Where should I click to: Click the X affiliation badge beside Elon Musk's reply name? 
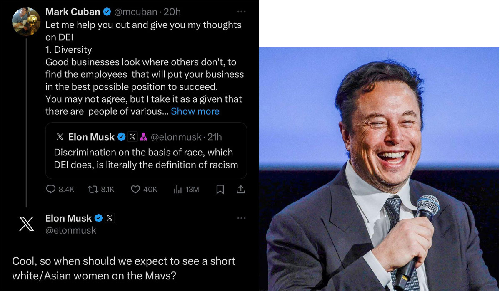point(110,218)
